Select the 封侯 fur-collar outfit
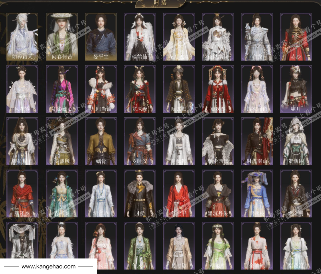The image size is (321, 274). 140,193
